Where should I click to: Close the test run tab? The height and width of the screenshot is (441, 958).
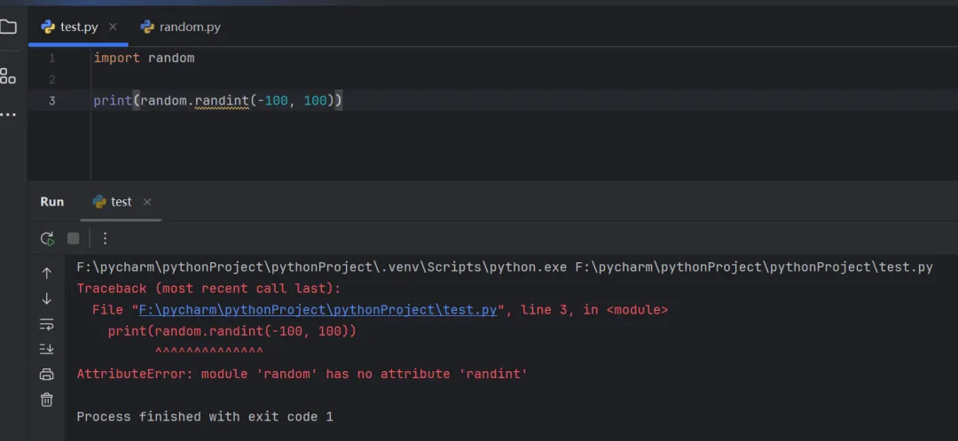coord(147,202)
